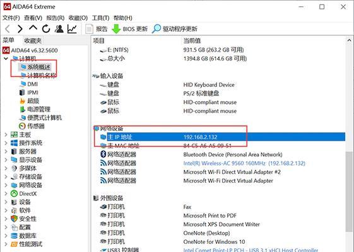Click the scrollbar up arrow in list
The image size is (354, 252).
coord(349,40)
